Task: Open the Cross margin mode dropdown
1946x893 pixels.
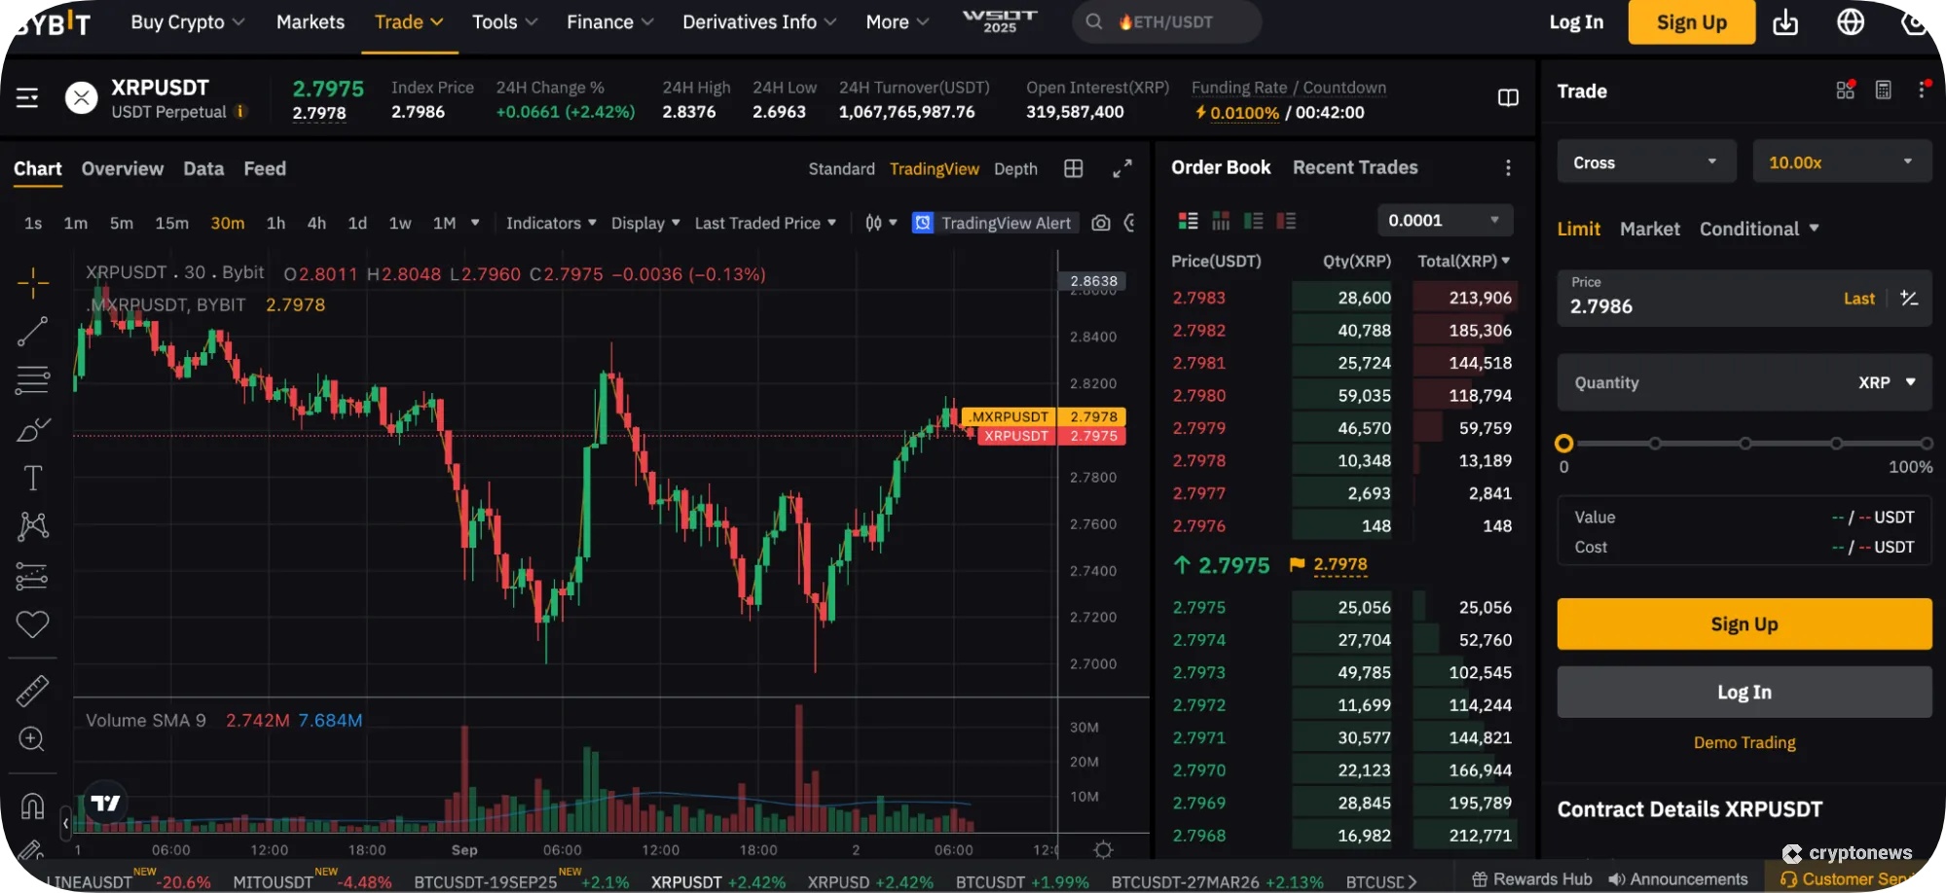Action: (1645, 161)
